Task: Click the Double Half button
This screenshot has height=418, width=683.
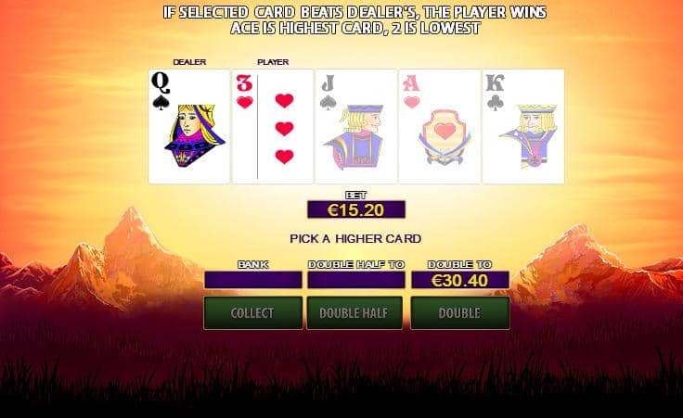Action: (x=354, y=312)
